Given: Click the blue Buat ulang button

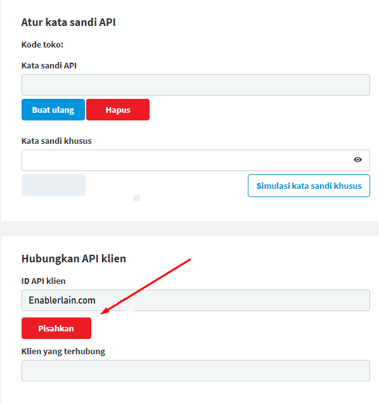Looking at the screenshot, I should tap(53, 110).
